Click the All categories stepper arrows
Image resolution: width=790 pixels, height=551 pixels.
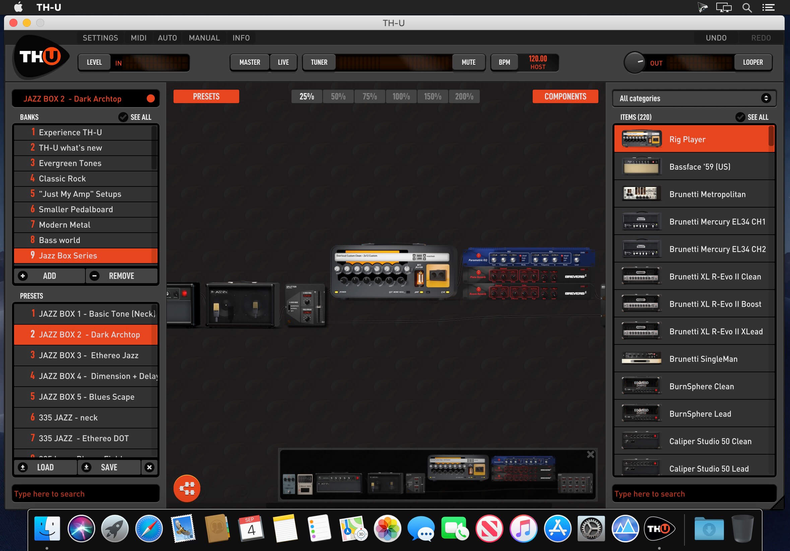click(766, 98)
